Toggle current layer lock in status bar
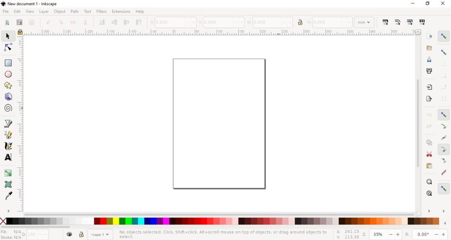The image size is (451, 240). pos(81,234)
